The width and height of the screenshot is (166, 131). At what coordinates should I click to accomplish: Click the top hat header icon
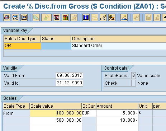coord(7,18)
